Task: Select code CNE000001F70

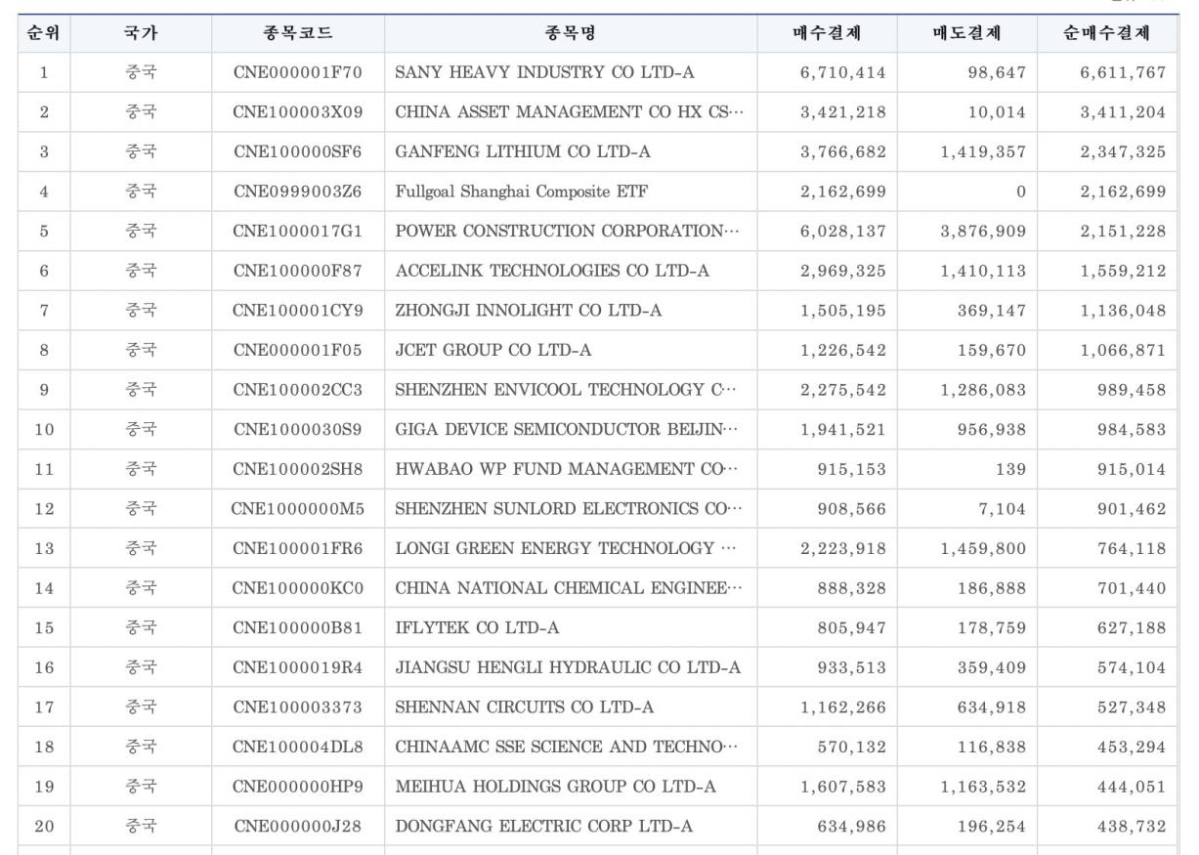Action: [298, 71]
